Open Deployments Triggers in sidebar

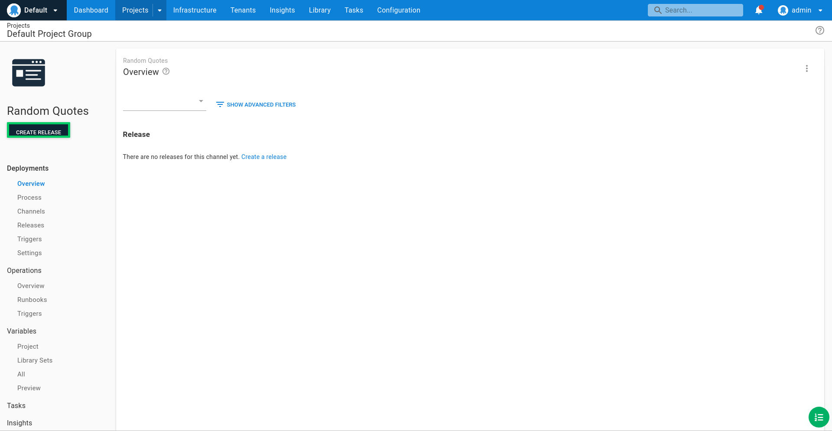point(29,239)
